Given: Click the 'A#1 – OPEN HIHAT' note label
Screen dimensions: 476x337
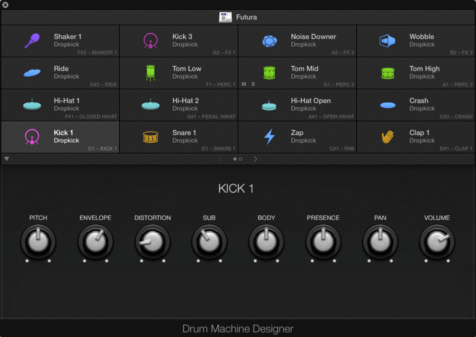Looking at the screenshot, I should coord(331,117).
